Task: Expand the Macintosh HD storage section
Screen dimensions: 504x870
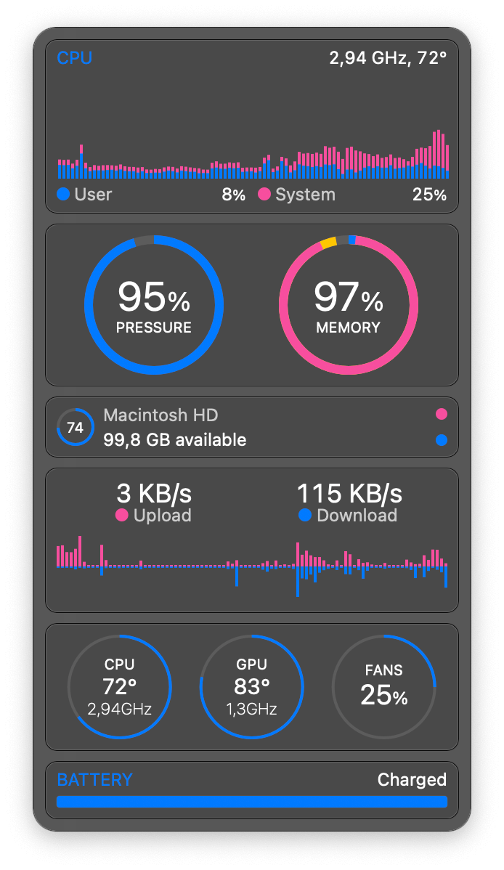Action: [252, 427]
